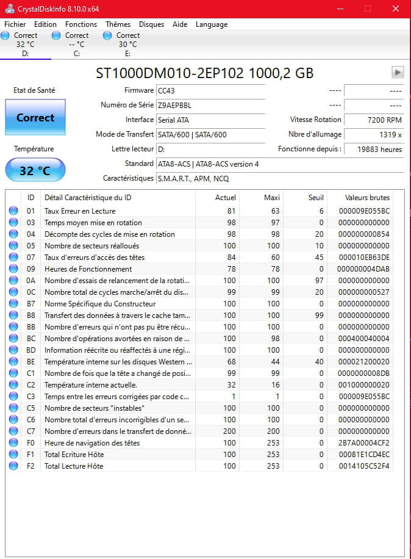Click status orb for attribute B8 row
Image resolution: width=411 pixels, height=559 pixels.
(13, 315)
